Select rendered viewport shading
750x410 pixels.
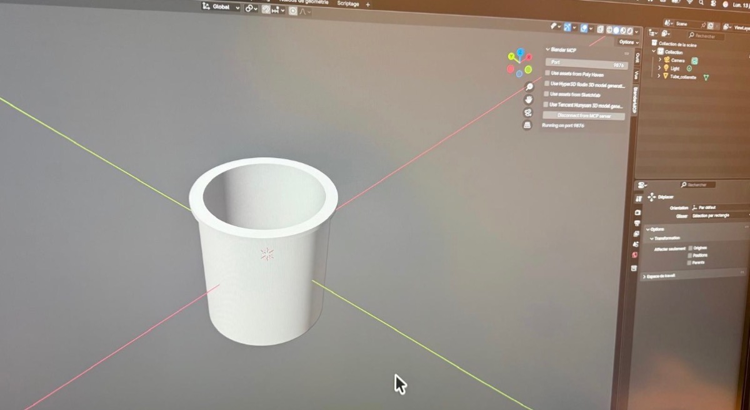tap(630, 31)
